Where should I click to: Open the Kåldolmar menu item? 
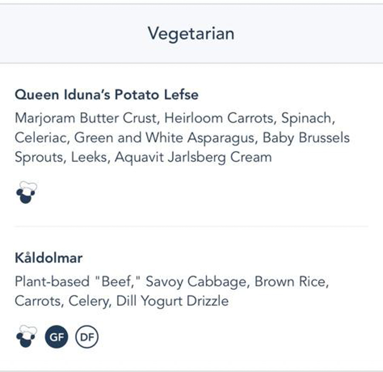[x=49, y=258]
